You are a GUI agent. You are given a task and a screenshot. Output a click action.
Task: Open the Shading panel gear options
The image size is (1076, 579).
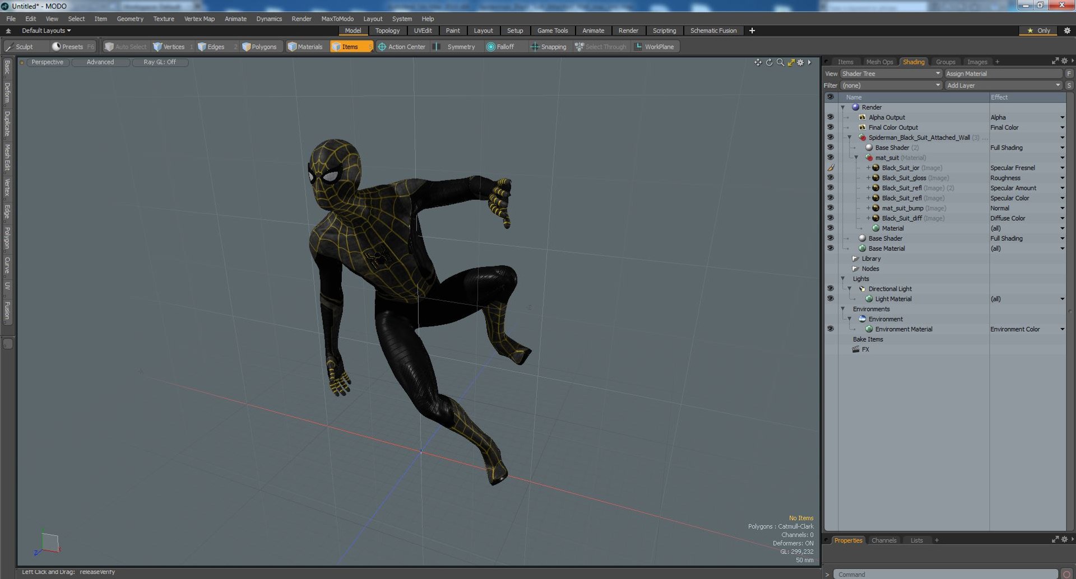pos(1064,60)
